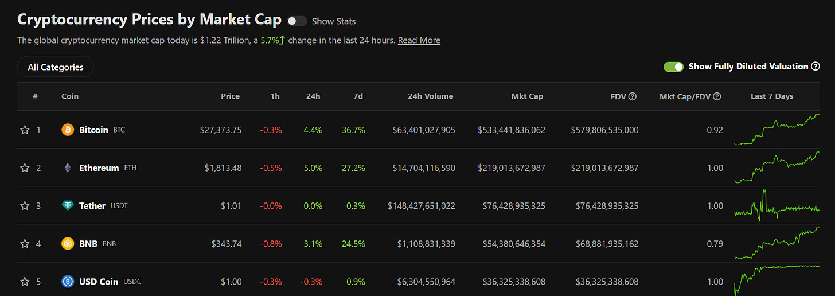This screenshot has height=296, width=835.
Task: Open BNB's 7-day sparkline chart
Action: [777, 243]
